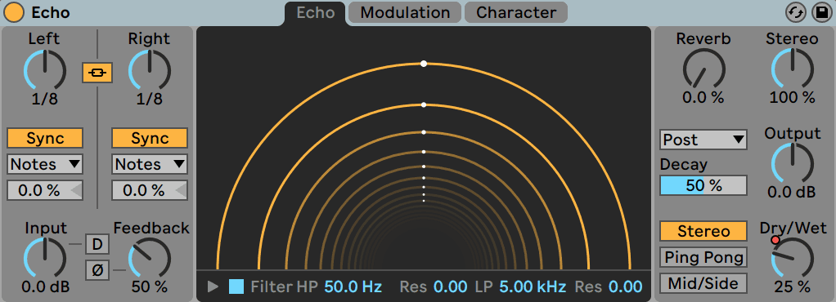Expand the filter display triangle
Image resolution: width=836 pixels, height=302 pixels.
coord(213,287)
